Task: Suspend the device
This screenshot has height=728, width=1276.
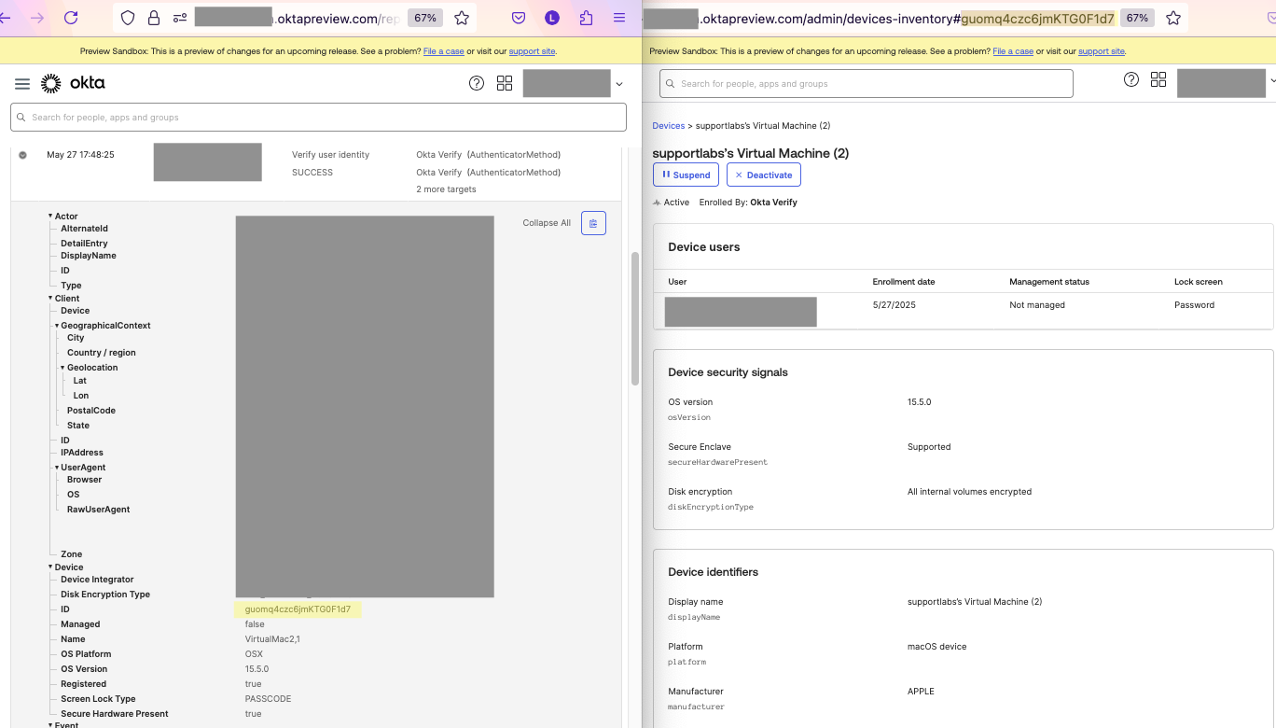Action: click(686, 175)
